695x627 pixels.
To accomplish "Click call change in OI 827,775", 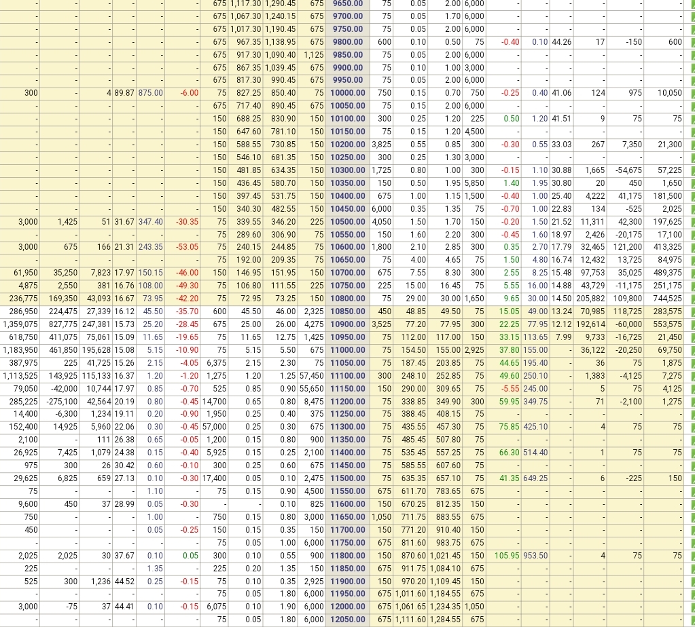I will click(x=63, y=324).
